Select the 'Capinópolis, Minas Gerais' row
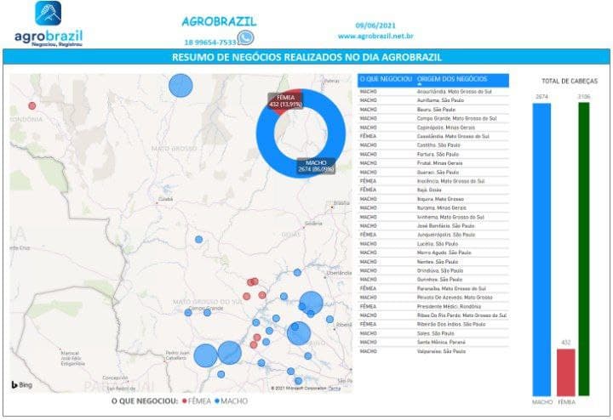Screen dimensions: 613x420 point(433,128)
